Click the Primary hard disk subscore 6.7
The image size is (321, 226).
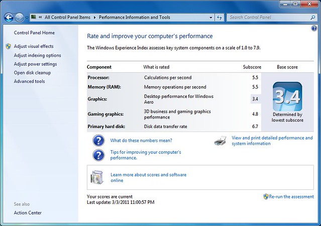pyautogui.click(x=255, y=127)
